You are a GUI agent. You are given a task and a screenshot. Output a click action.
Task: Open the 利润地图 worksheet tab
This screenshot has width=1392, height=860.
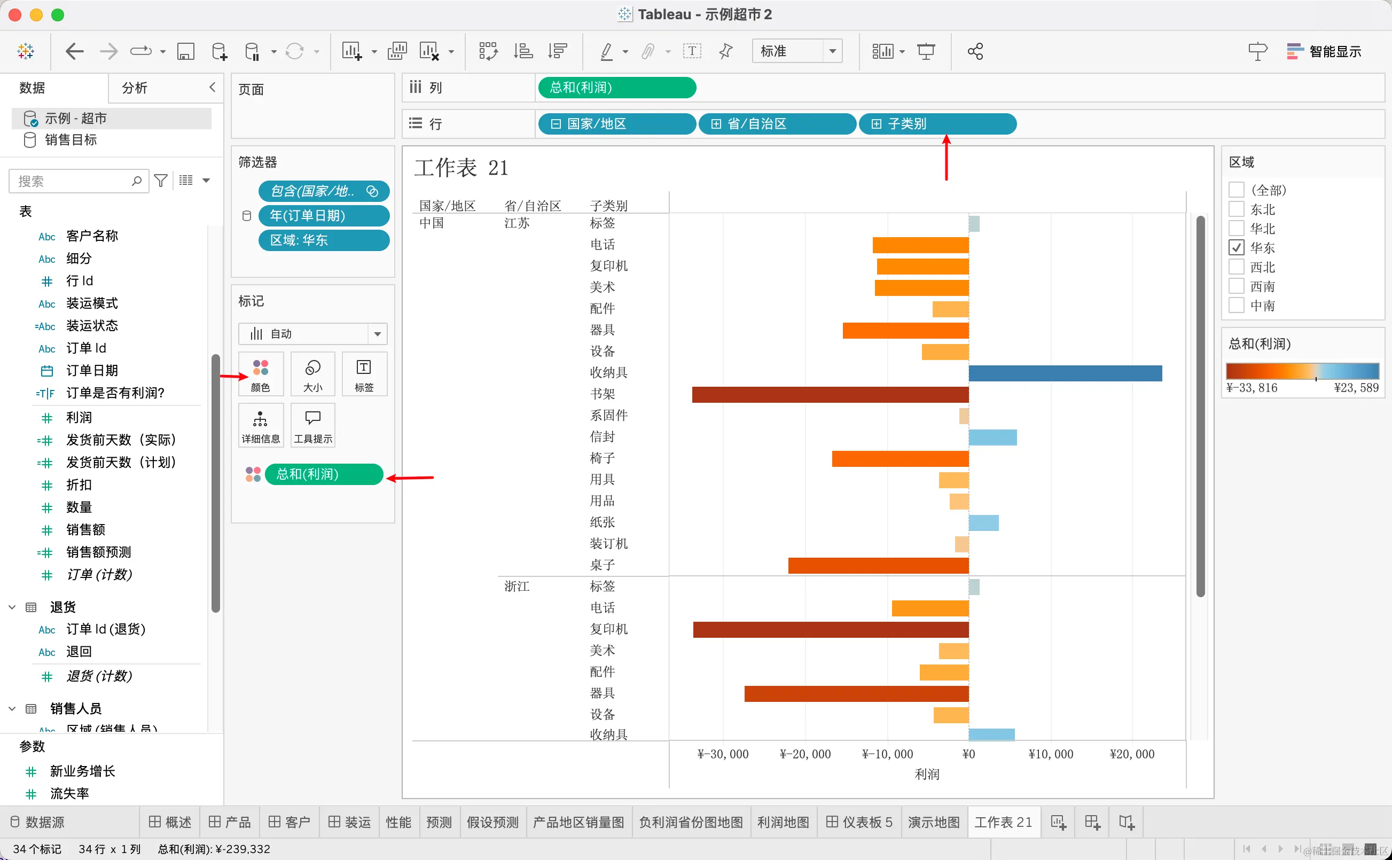point(783,822)
